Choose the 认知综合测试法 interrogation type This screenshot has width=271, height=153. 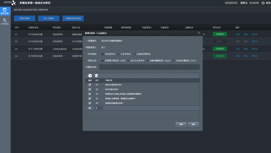(135, 54)
